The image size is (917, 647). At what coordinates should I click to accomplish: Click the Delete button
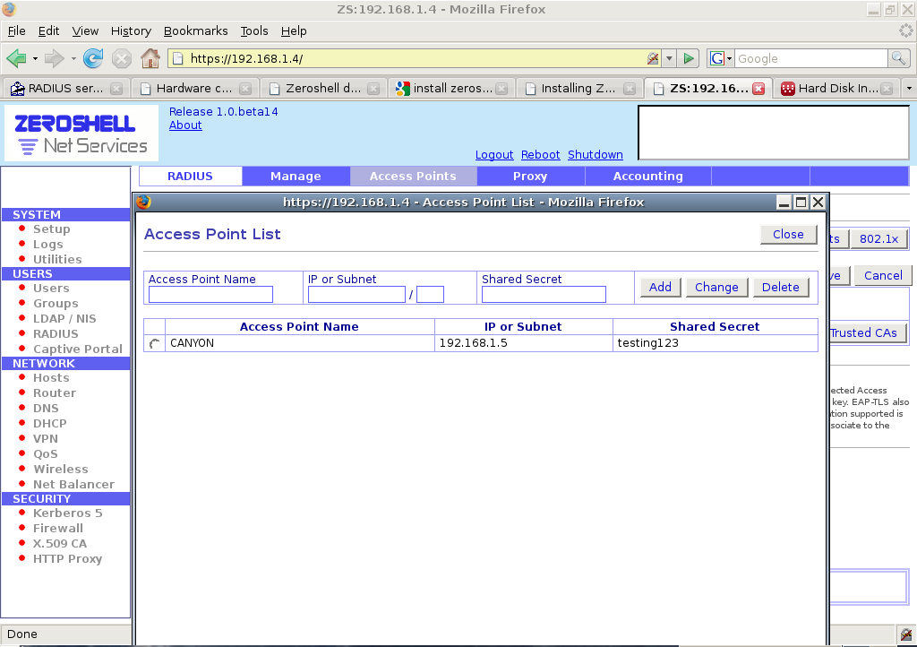pyautogui.click(x=780, y=288)
